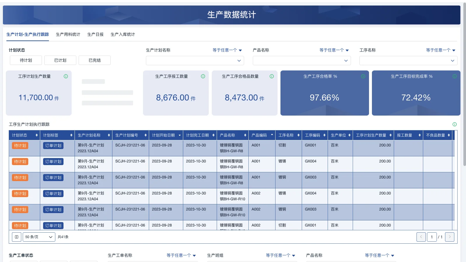466x262 pixels.
Task: Open the 50 条/页 page size selector
Action: pyautogui.click(x=39, y=237)
